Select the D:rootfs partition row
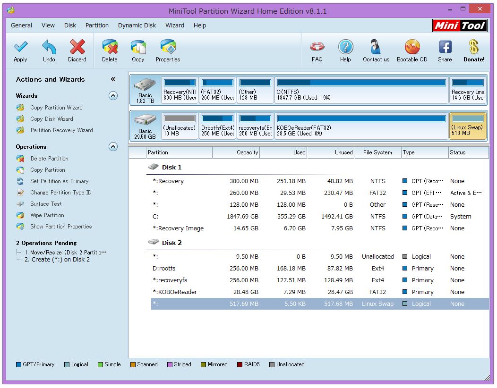The width and height of the screenshot is (497, 388). click(320, 269)
